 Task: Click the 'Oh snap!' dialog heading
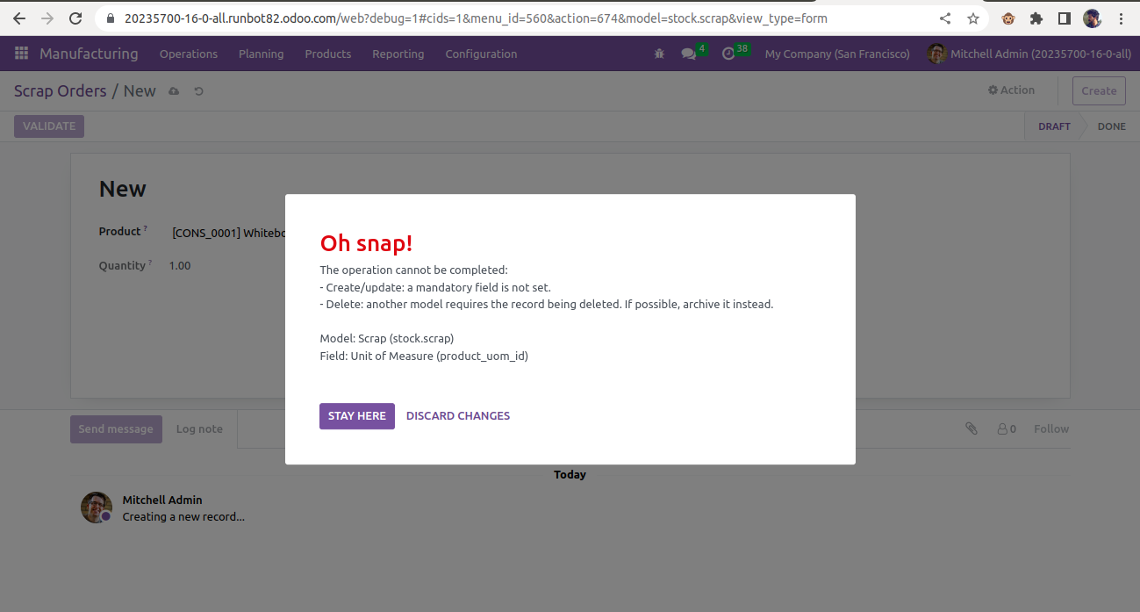coord(366,243)
